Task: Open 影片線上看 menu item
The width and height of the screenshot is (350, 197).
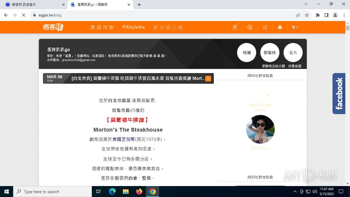Action: (168, 27)
